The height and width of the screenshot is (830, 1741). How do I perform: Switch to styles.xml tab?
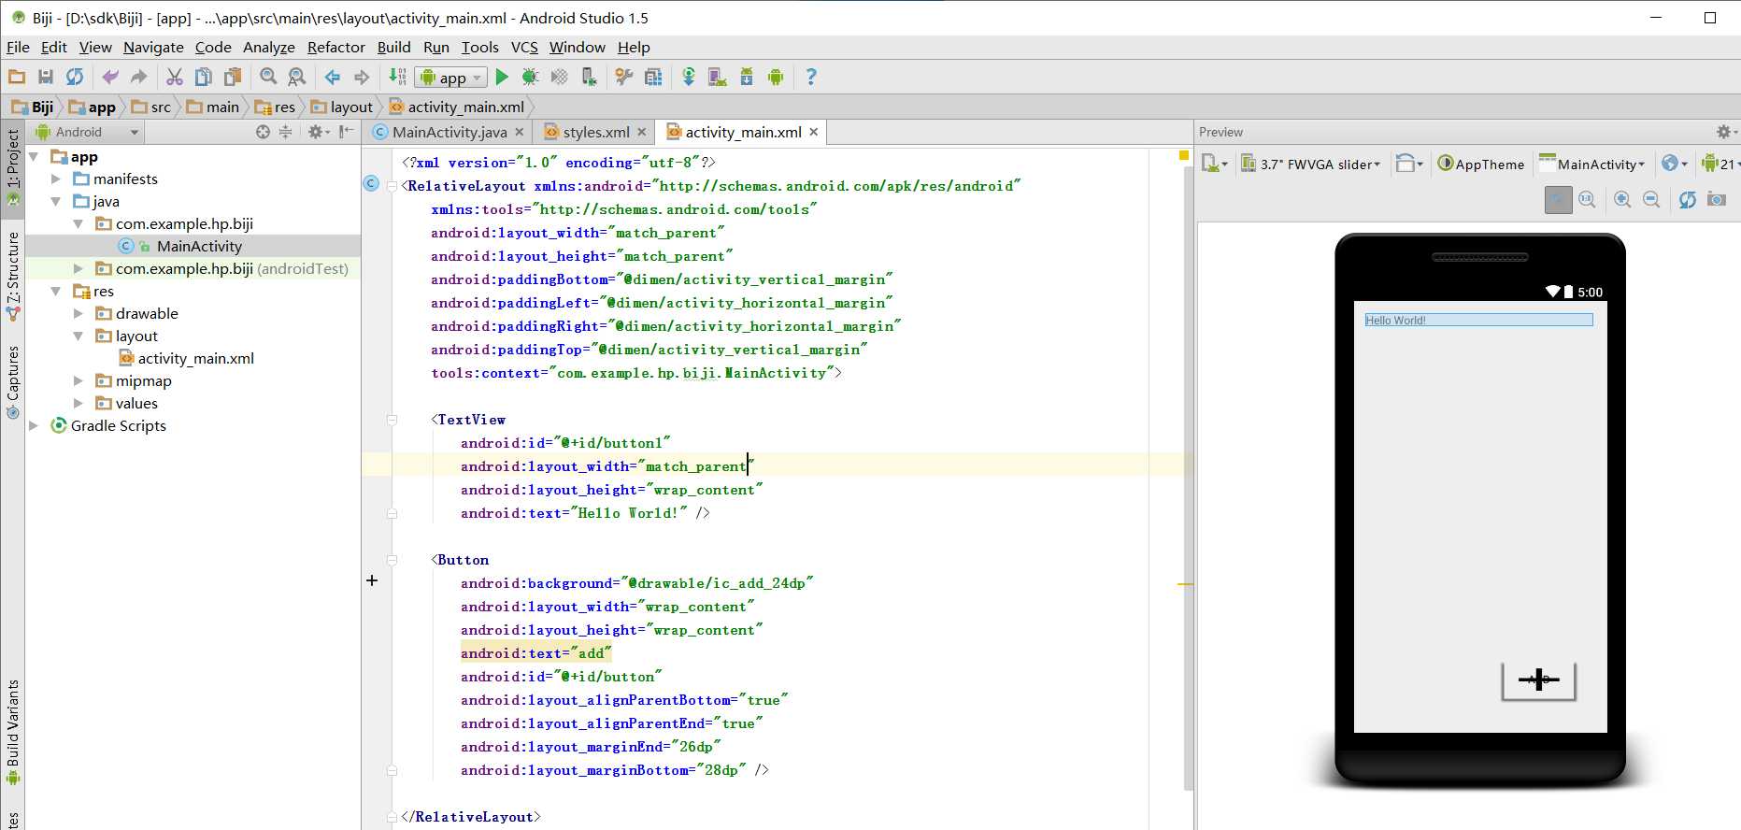pyautogui.click(x=595, y=132)
